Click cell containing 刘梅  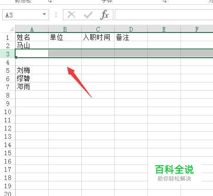(x=32, y=70)
